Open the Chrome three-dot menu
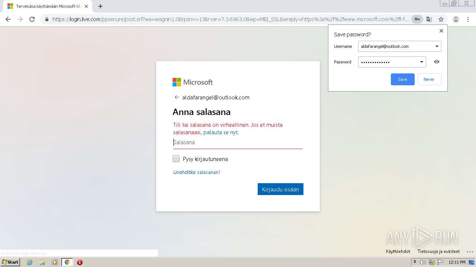Image resolution: width=476 pixels, height=267 pixels. pos(468,19)
